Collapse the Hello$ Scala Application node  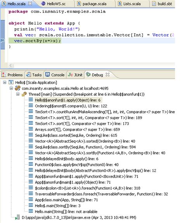point(5,82)
